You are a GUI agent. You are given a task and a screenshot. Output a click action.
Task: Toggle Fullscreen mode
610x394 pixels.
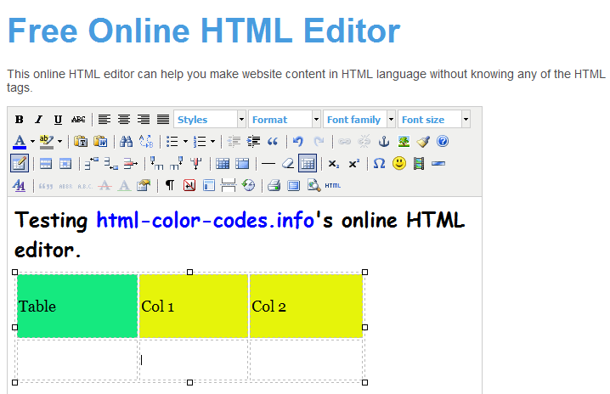tap(293, 185)
